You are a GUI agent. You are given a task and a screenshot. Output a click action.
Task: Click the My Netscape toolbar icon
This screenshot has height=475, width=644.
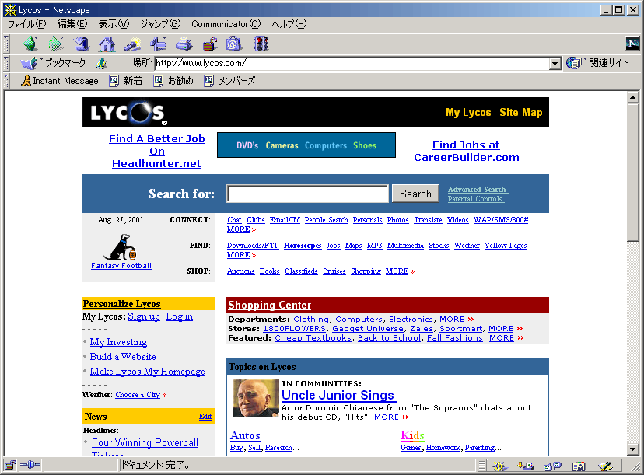click(158, 44)
